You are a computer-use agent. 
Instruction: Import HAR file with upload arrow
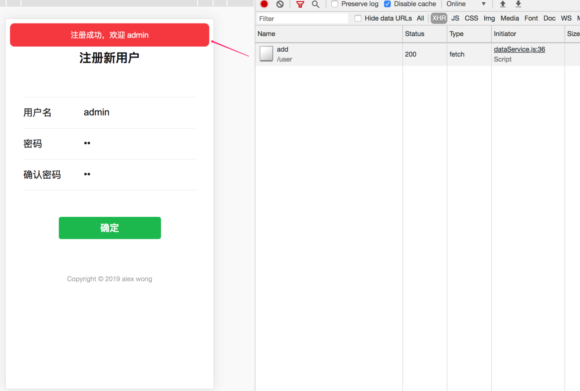pos(503,4)
